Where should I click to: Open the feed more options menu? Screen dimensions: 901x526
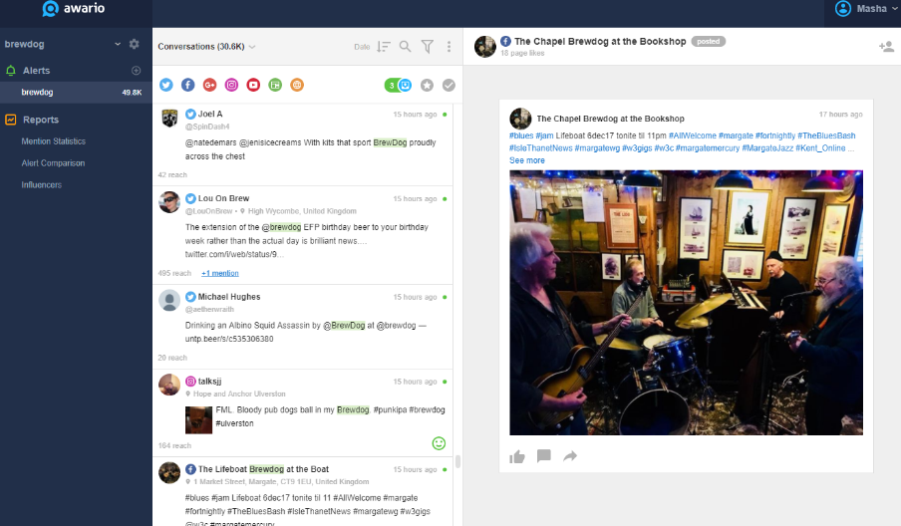coord(449,47)
